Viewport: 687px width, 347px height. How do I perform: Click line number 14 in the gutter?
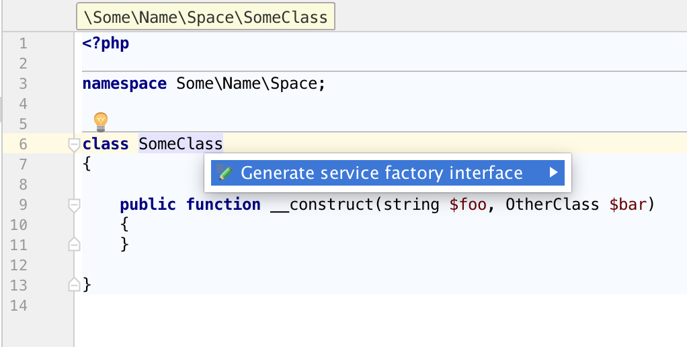click(18, 305)
